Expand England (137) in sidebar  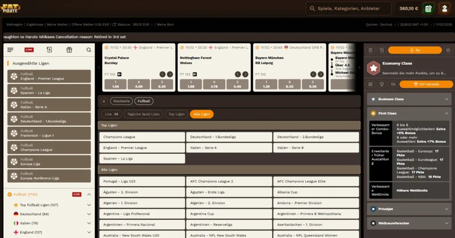(x=89, y=233)
